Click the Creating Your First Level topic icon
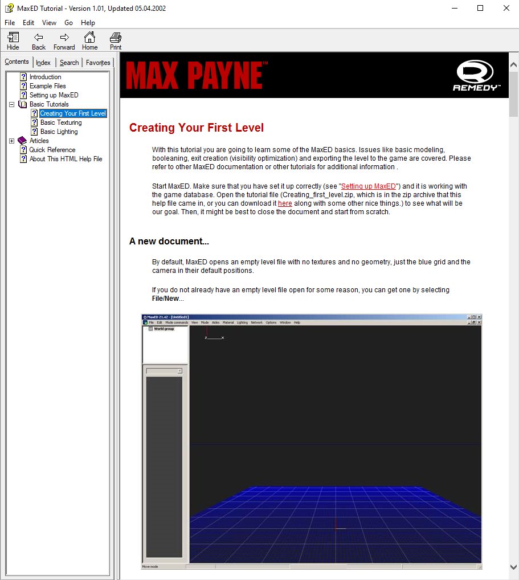519x580 pixels. 34,113
